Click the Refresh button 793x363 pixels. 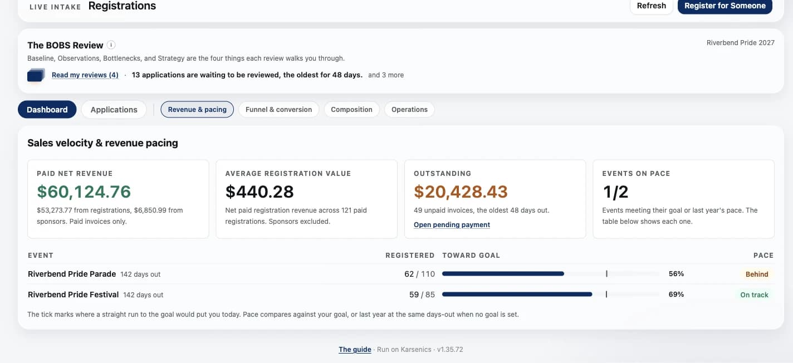(652, 6)
